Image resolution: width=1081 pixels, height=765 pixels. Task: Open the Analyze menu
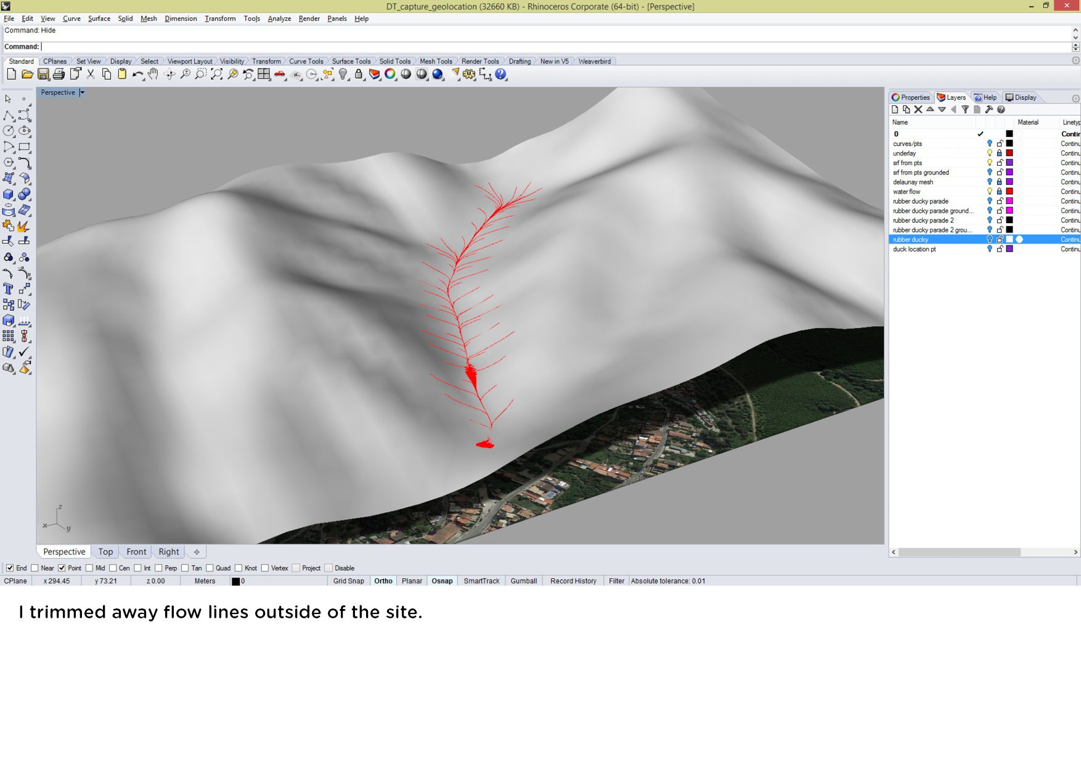coord(279,18)
